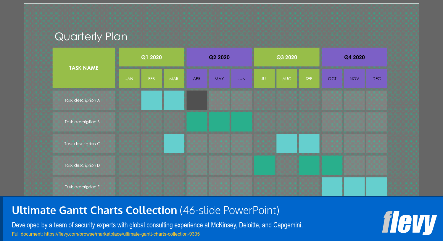Click Task C's MAR light-blue block

point(174,143)
